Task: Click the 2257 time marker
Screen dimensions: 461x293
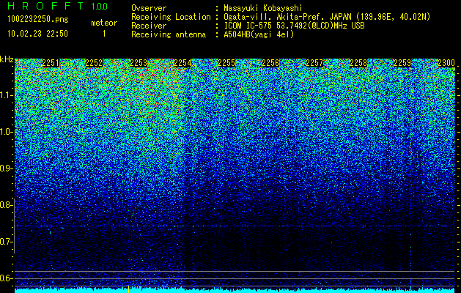Action: 314,63
